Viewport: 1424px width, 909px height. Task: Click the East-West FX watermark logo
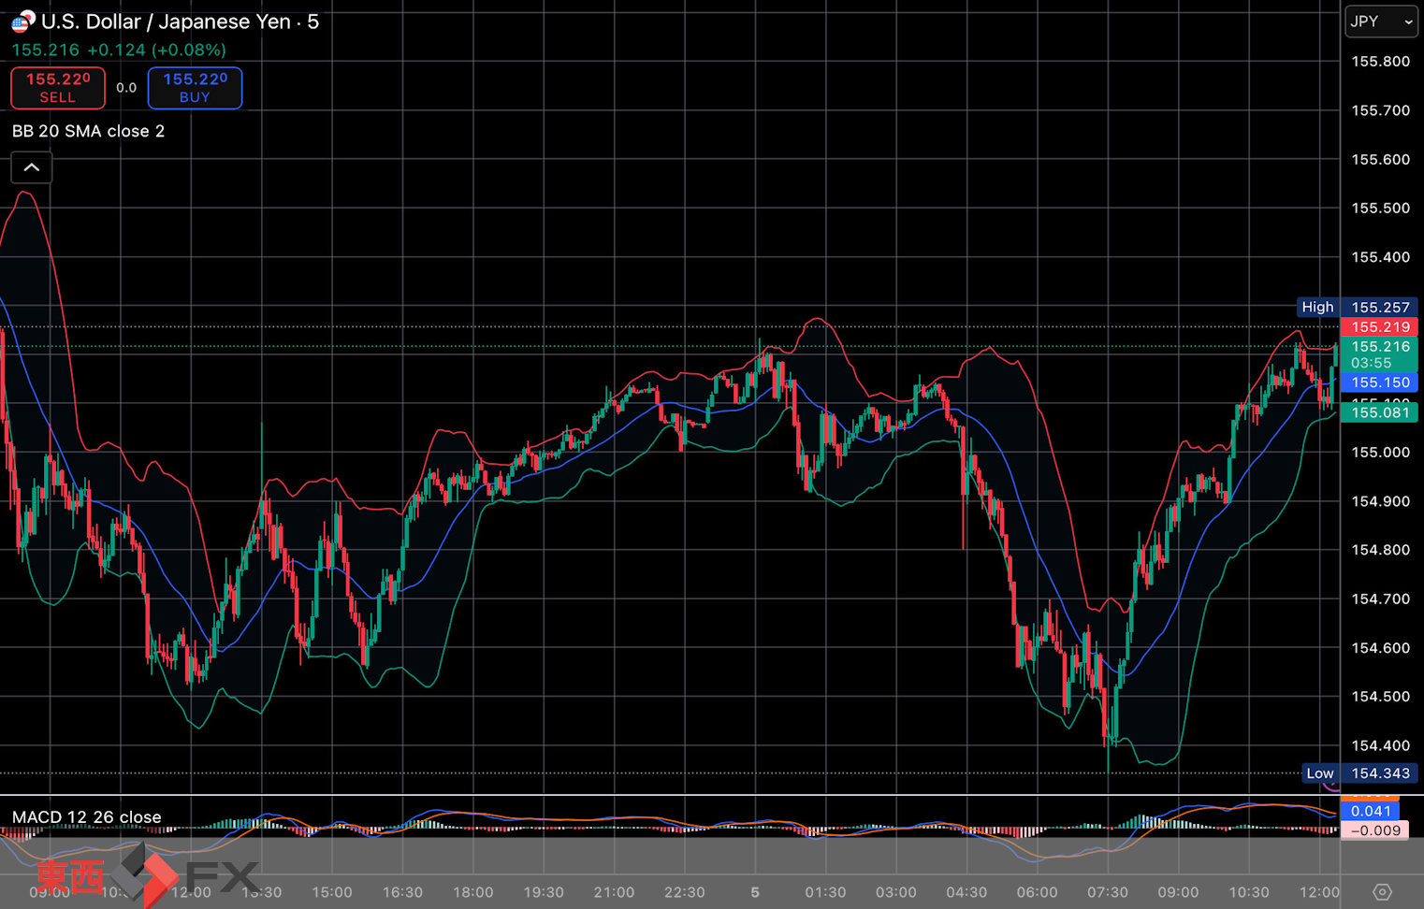click(145, 876)
